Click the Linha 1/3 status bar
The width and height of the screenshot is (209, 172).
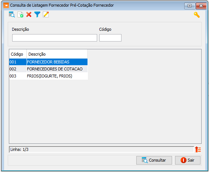(x=101, y=149)
